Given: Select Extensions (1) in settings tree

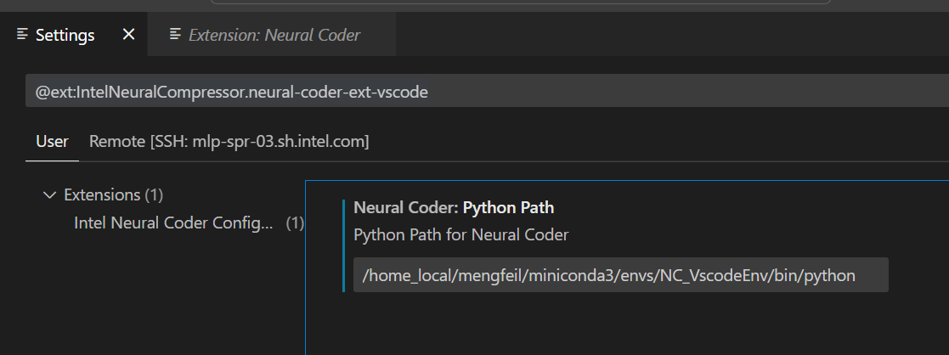Looking at the screenshot, I should 113,195.
